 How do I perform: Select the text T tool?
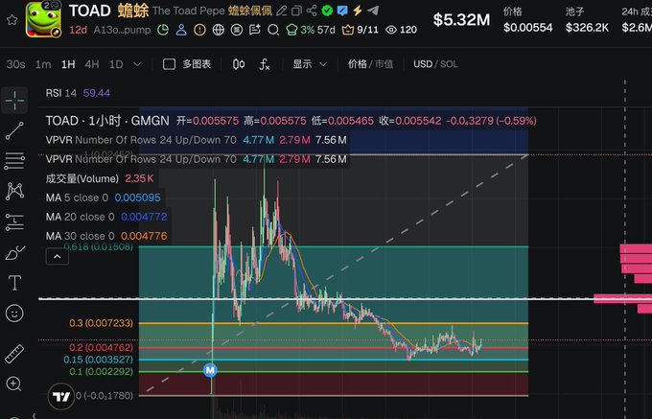pos(14,283)
